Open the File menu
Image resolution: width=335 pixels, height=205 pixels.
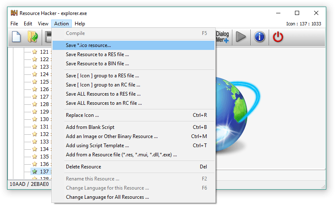tap(14, 24)
